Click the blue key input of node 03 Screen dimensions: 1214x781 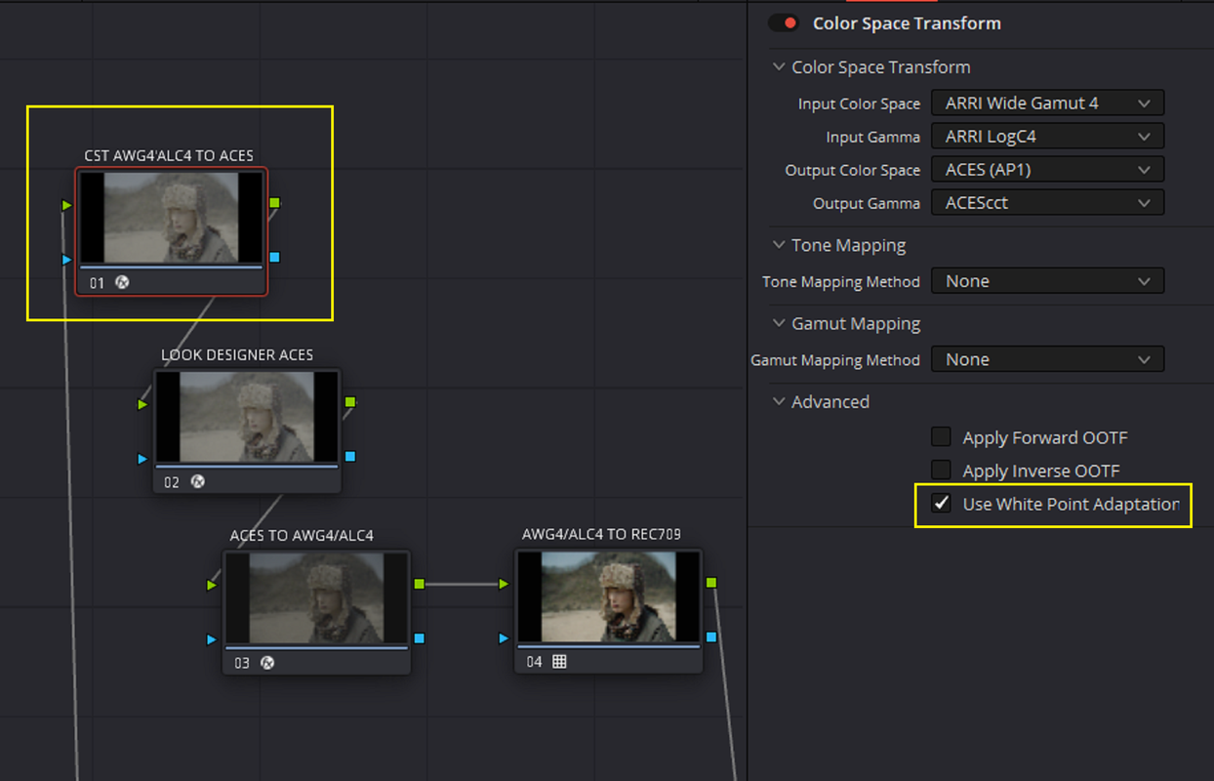[212, 639]
